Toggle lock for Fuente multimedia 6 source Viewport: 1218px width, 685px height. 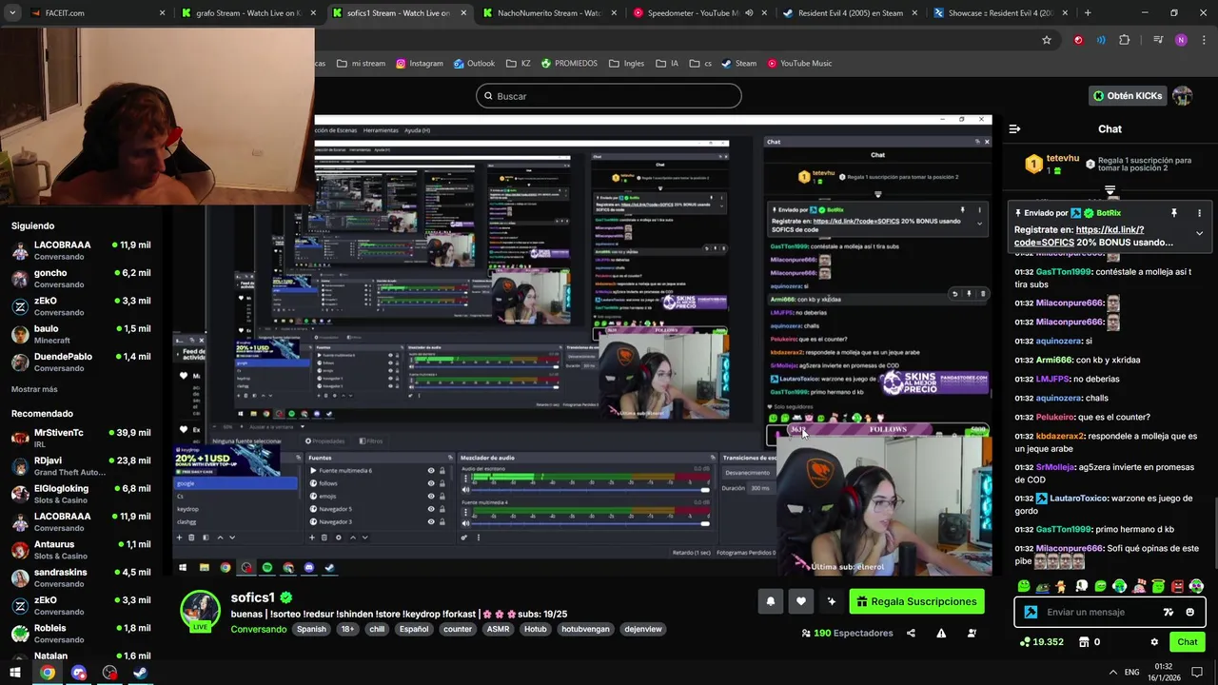click(442, 471)
